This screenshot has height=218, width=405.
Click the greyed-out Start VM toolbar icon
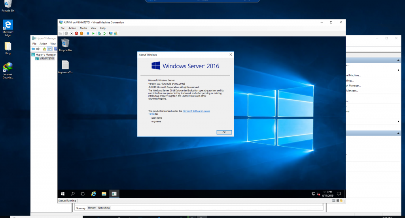coord(66,34)
